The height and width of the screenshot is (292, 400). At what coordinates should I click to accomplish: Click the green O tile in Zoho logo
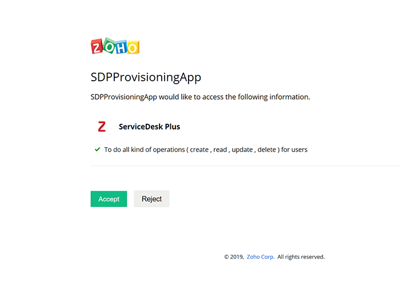point(109,46)
